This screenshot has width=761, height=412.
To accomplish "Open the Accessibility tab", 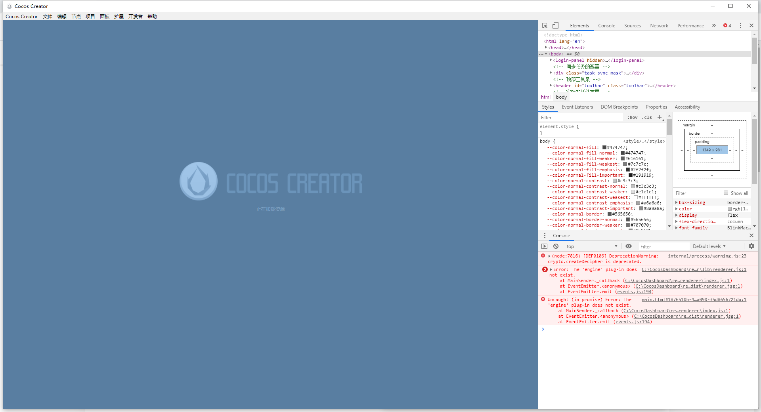I will [x=688, y=107].
